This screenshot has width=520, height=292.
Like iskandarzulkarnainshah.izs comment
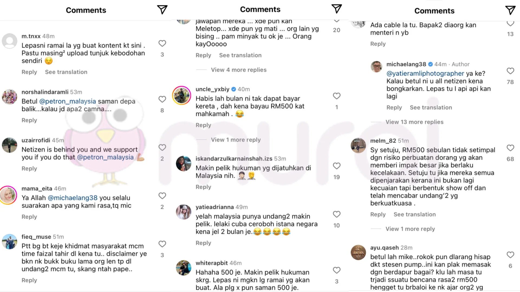tap(336, 166)
